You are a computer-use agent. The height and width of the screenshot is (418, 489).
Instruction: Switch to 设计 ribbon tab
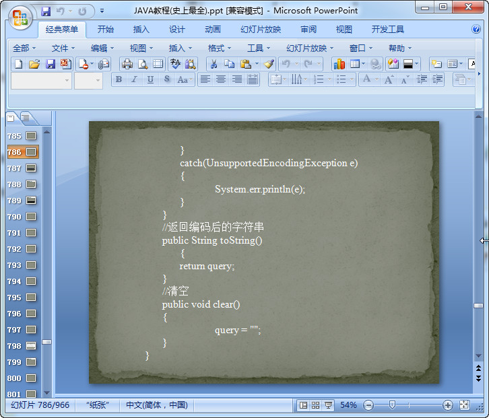click(x=177, y=30)
